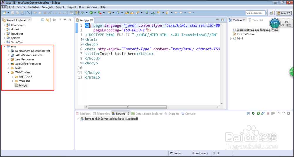Switch to the Task List tab

click(x=256, y=20)
